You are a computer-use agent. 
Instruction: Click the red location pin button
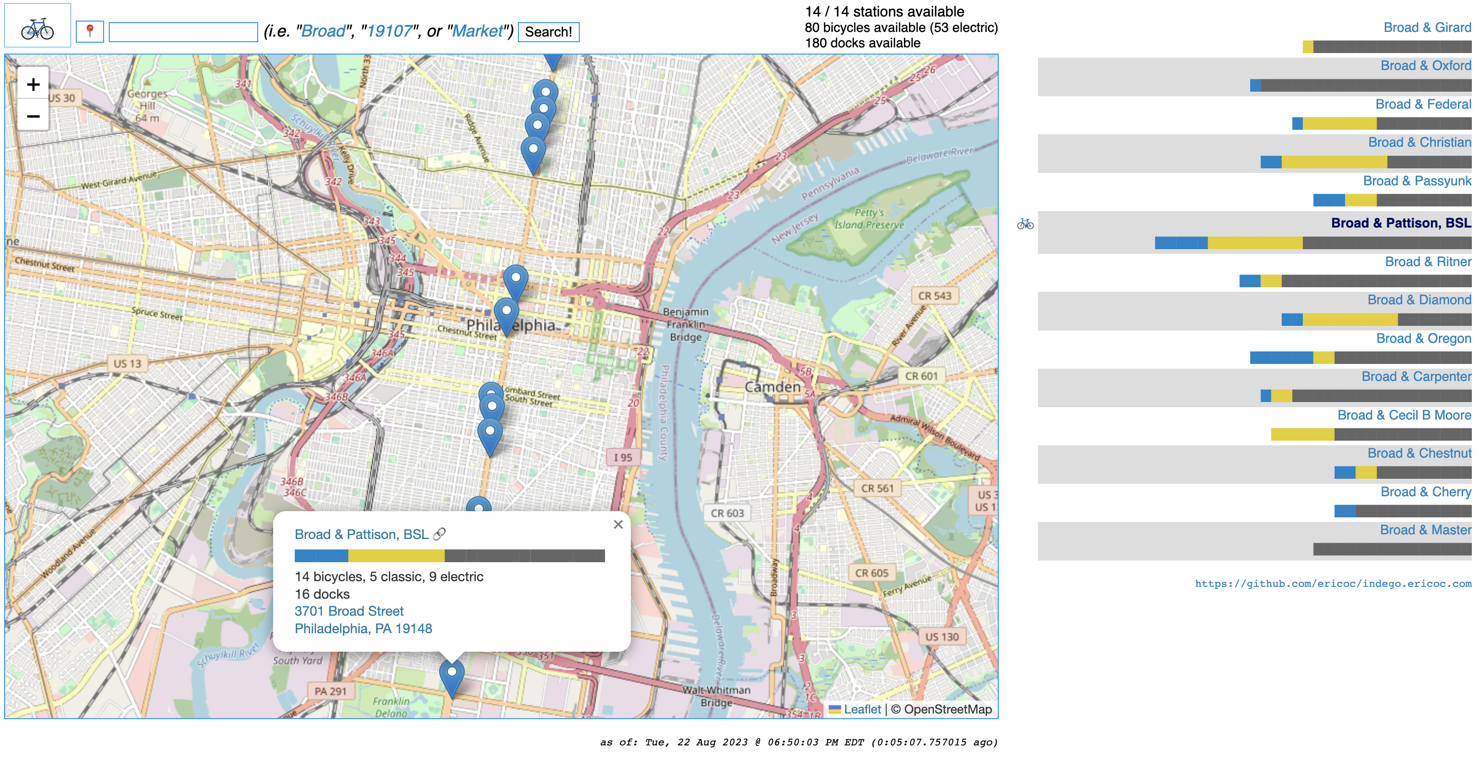point(90,31)
